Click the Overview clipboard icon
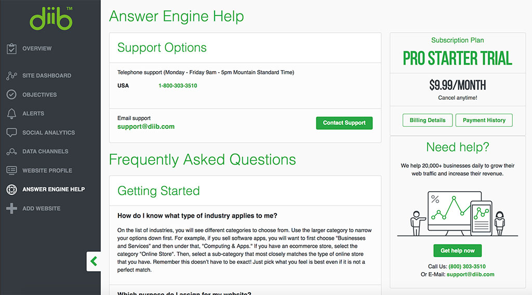Image resolution: width=532 pixels, height=295 pixels. click(x=11, y=48)
